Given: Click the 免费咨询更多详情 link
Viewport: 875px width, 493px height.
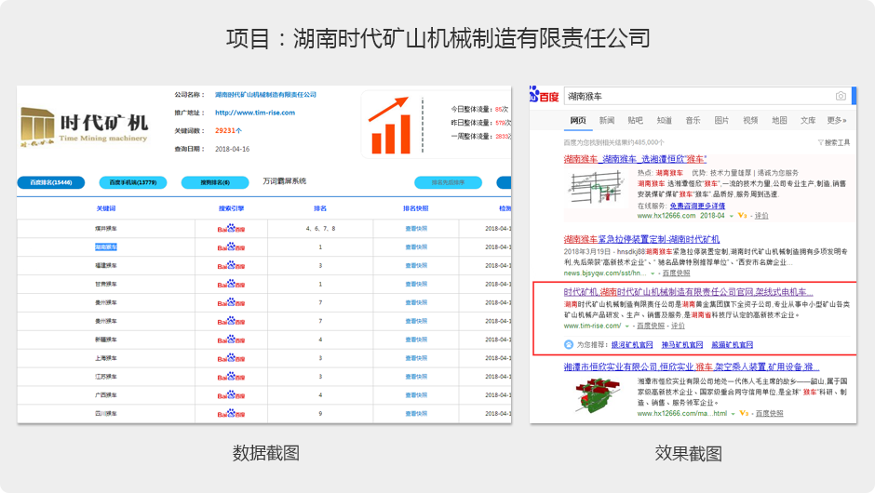Looking at the screenshot, I should pyautogui.click(x=697, y=206).
